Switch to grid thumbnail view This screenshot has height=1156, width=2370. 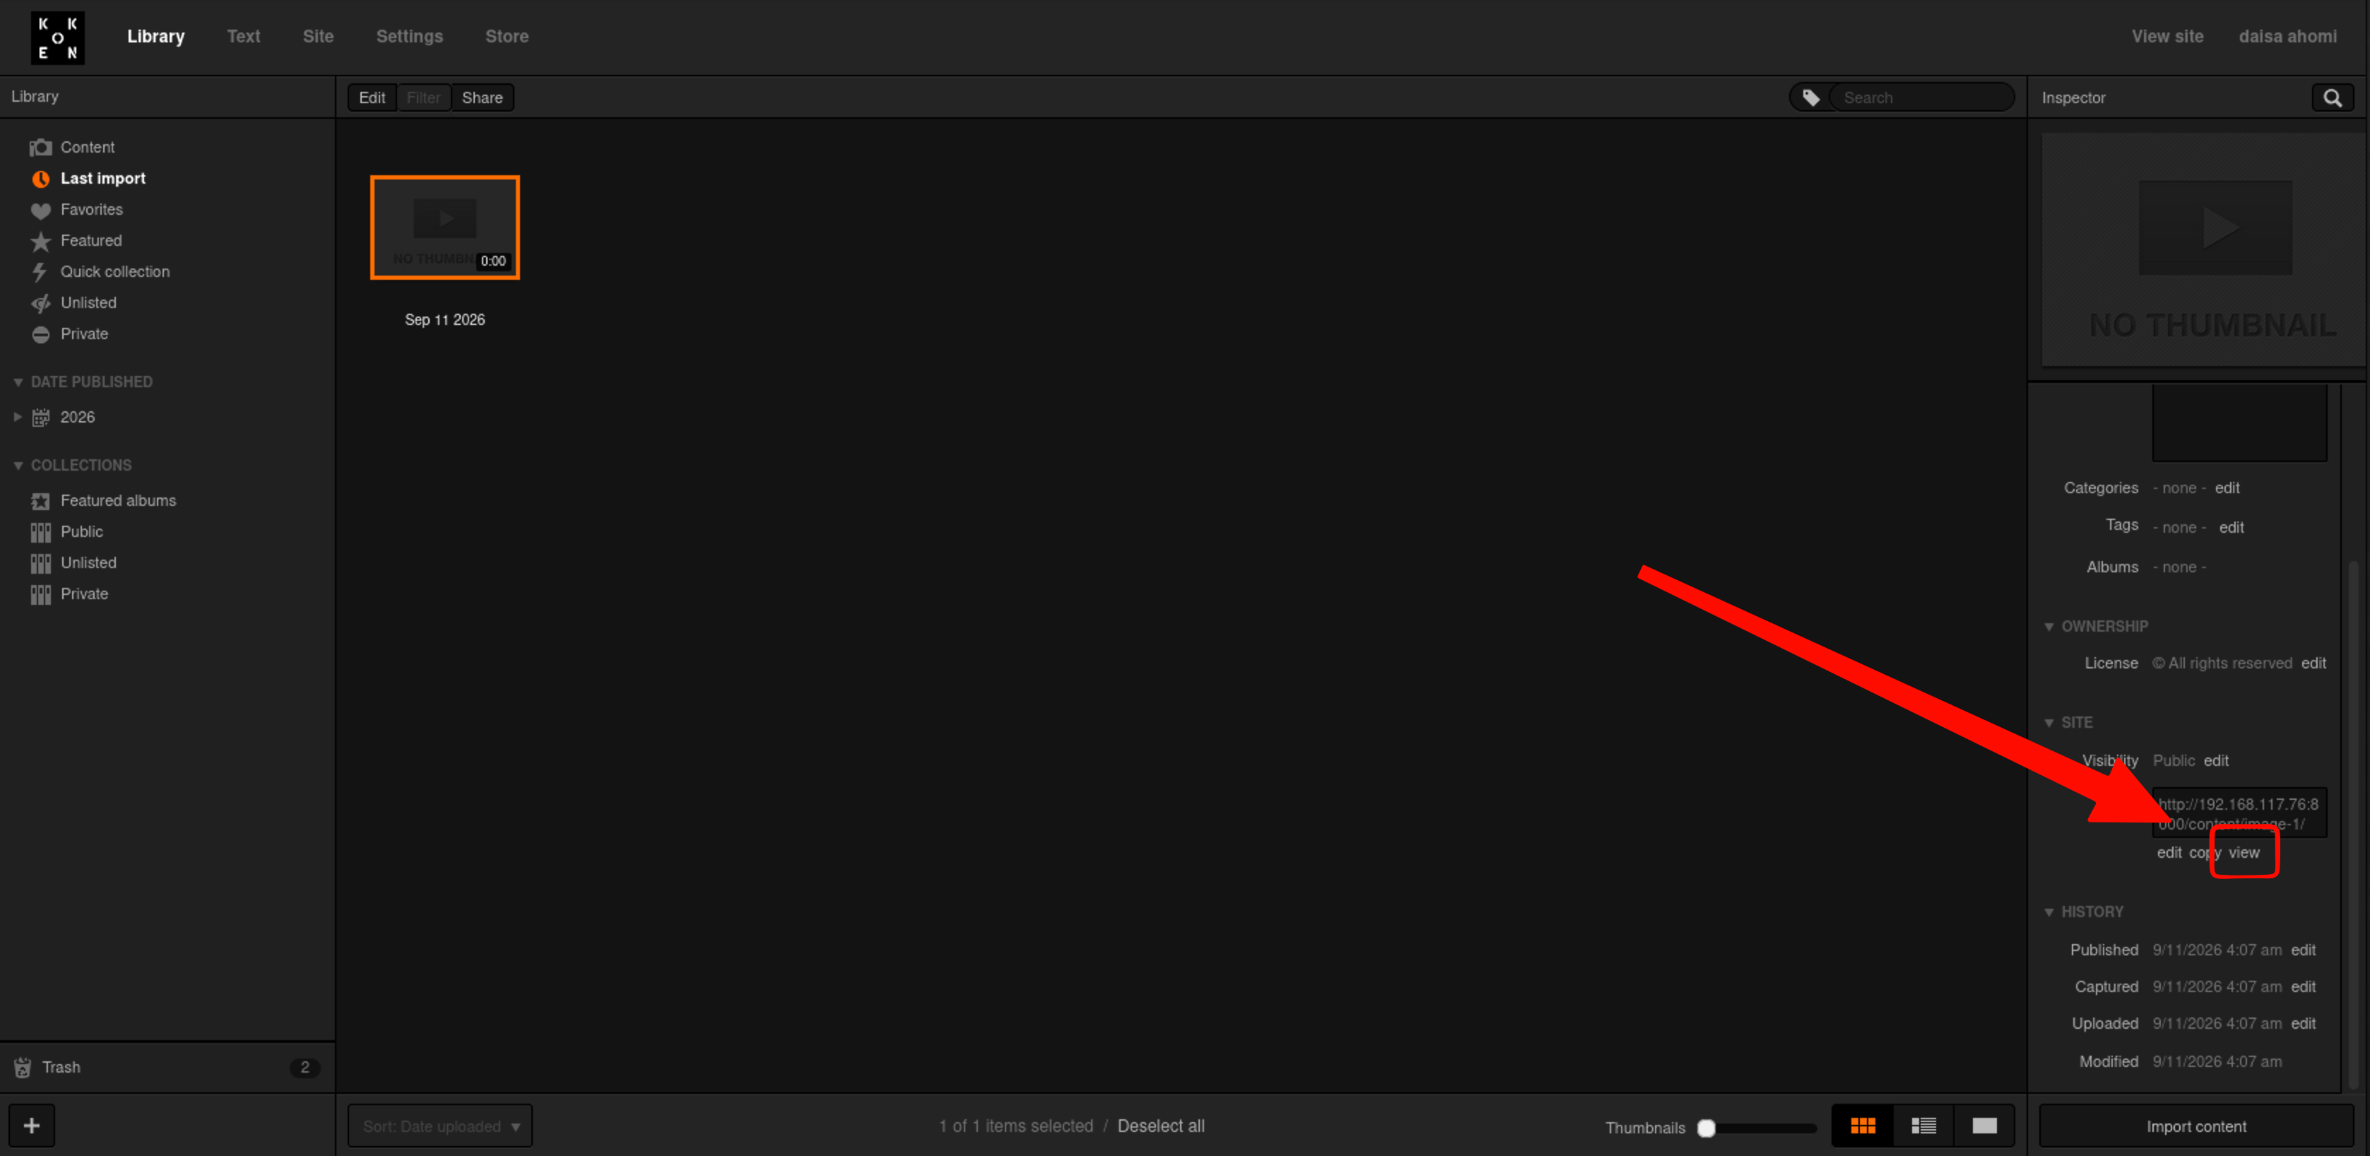[x=1863, y=1126]
